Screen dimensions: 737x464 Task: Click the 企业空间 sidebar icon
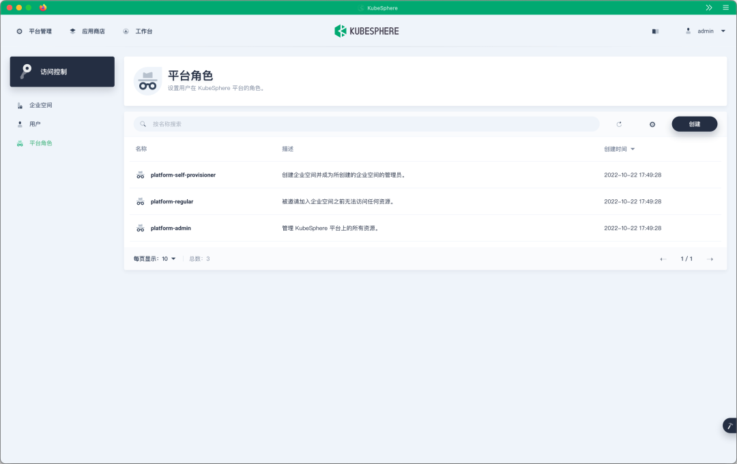[20, 105]
